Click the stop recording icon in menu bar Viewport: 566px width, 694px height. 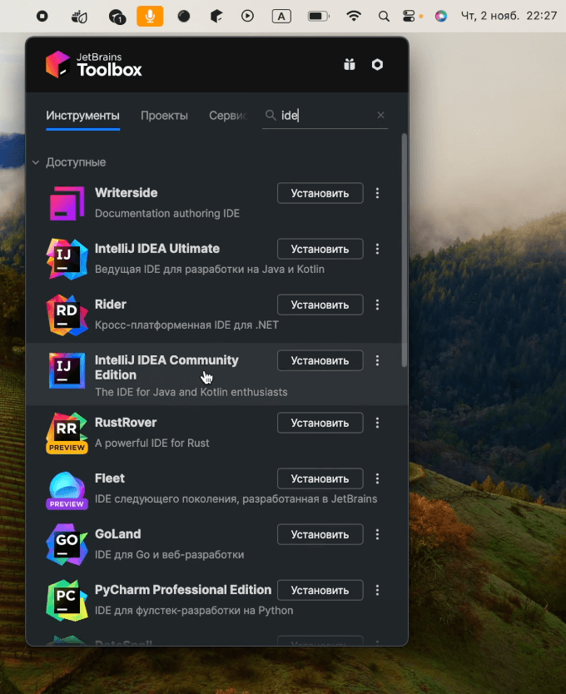click(x=42, y=17)
